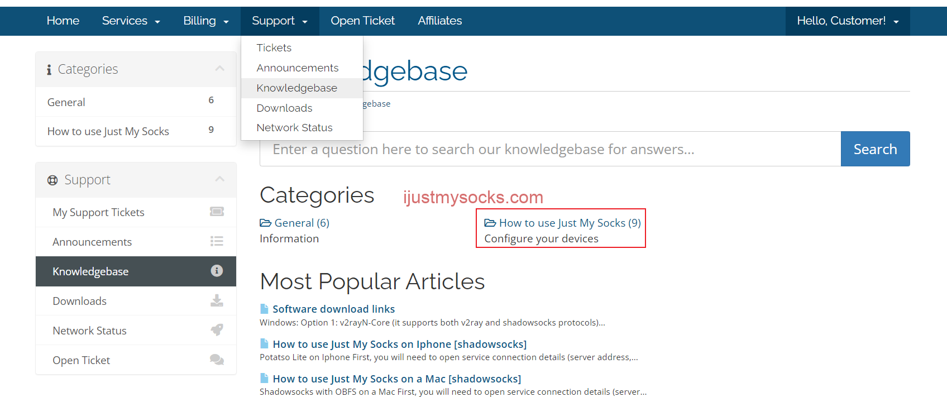
Task: Choose Announcements from the Support dropdown menu
Action: pos(302,68)
